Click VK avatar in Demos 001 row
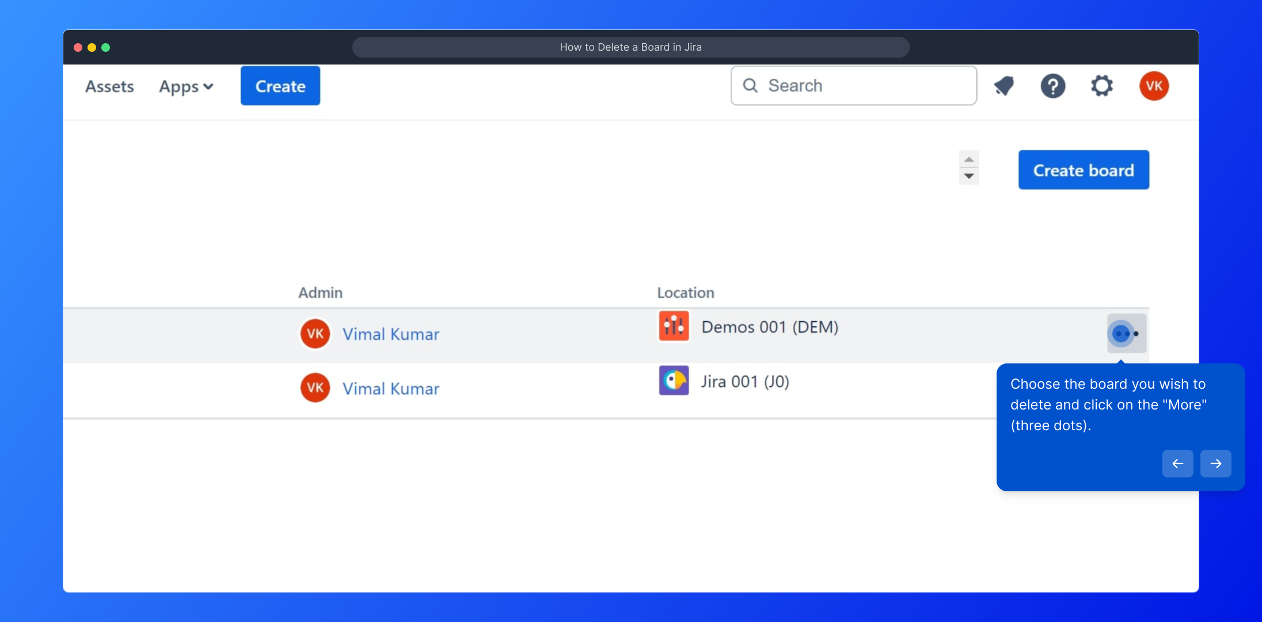Image resolution: width=1262 pixels, height=622 pixels. pos(315,333)
